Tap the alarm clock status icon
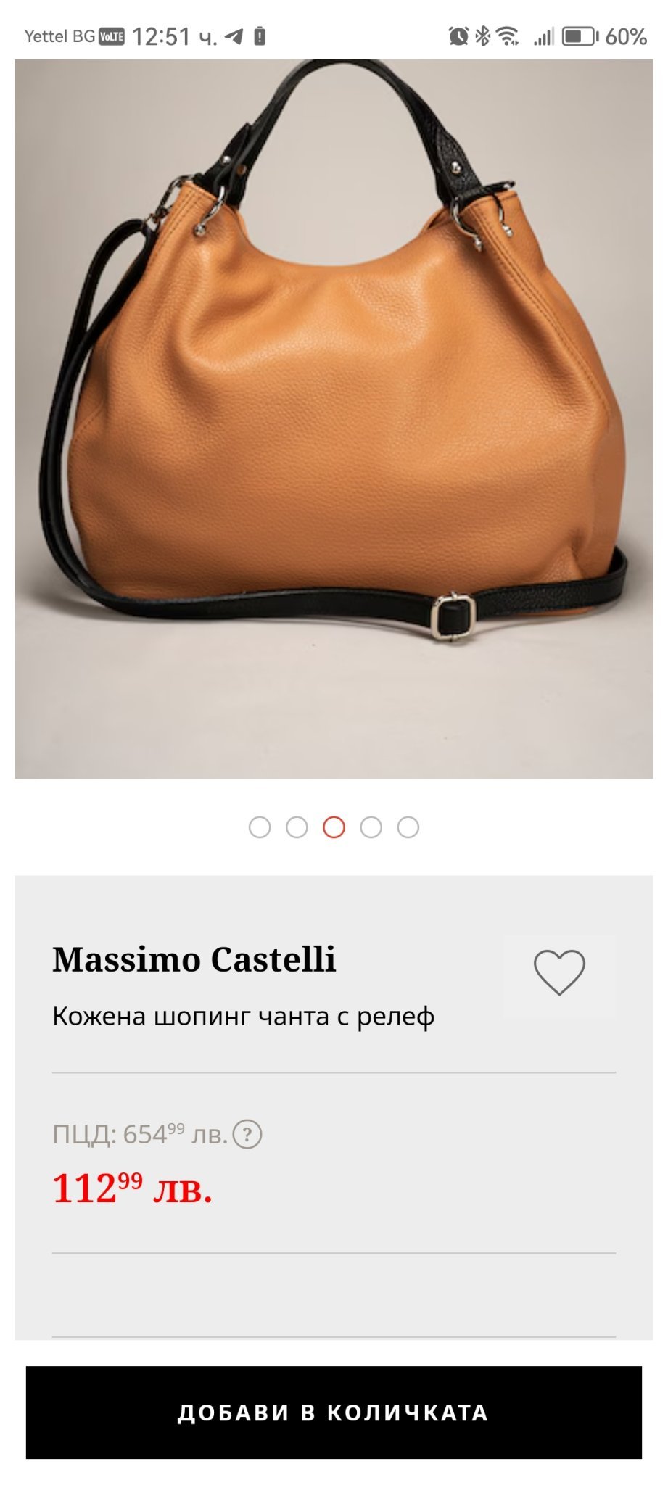The image size is (668, 1485). (x=458, y=36)
